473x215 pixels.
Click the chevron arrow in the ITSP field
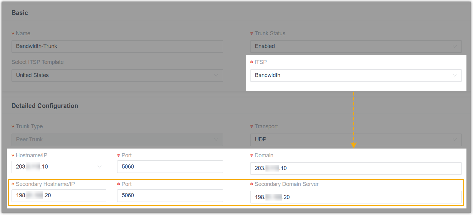[x=454, y=76]
